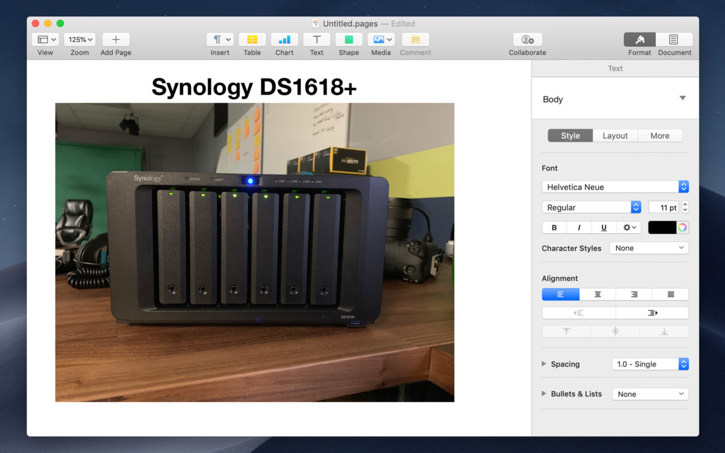
Task: Expand the Spacing disclosure triangle
Action: point(544,364)
